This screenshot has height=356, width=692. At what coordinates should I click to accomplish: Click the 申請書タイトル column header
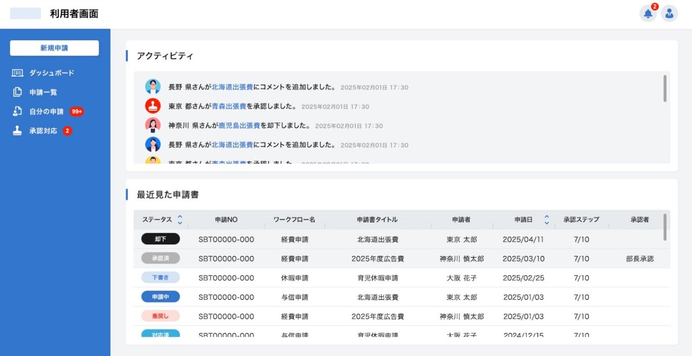(x=377, y=220)
